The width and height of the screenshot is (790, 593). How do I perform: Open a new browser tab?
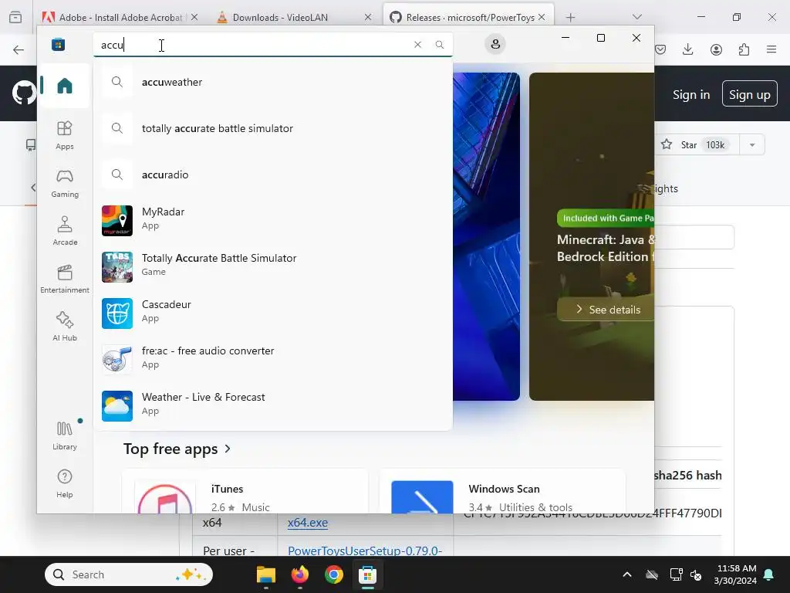(x=570, y=18)
